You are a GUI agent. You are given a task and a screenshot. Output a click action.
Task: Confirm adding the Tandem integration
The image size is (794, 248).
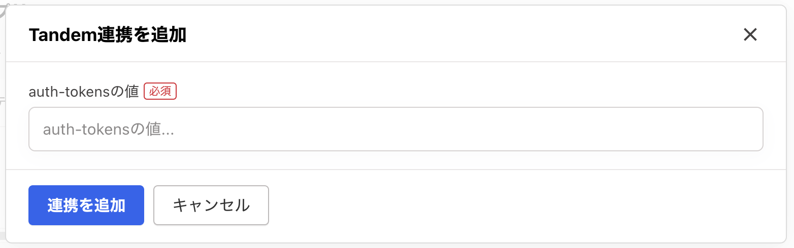86,205
